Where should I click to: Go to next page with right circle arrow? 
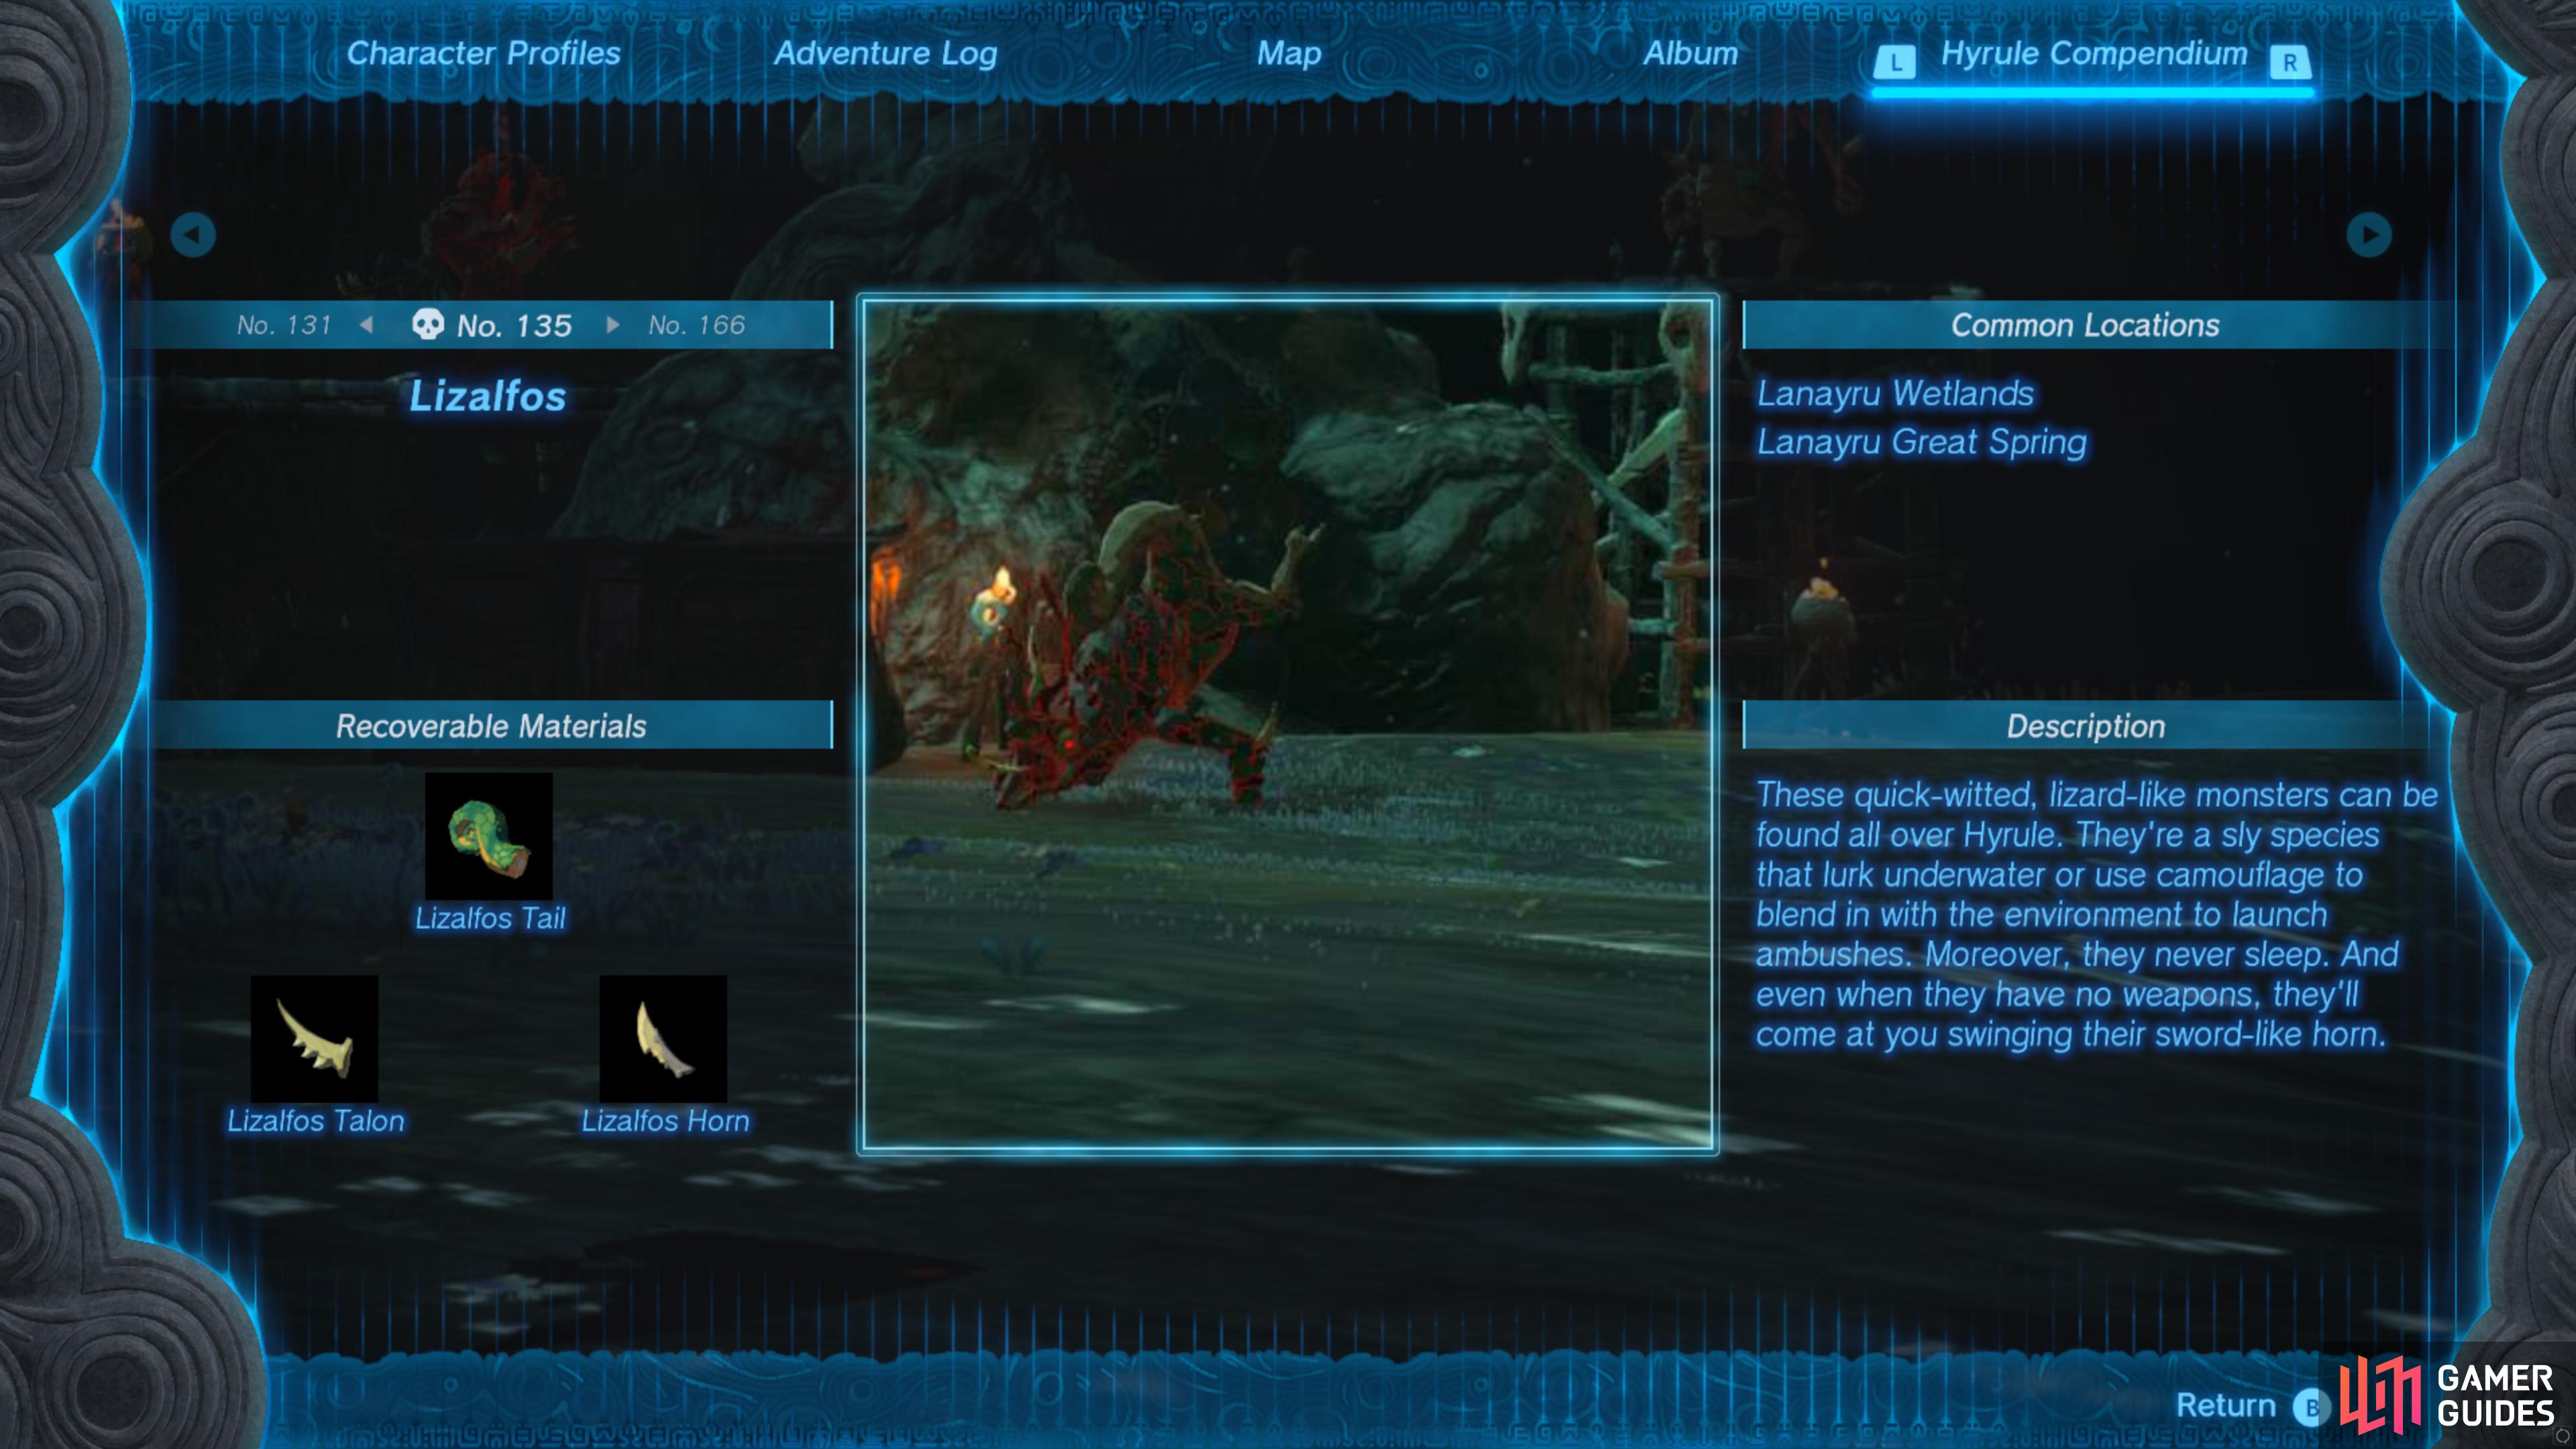click(2369, 235)
